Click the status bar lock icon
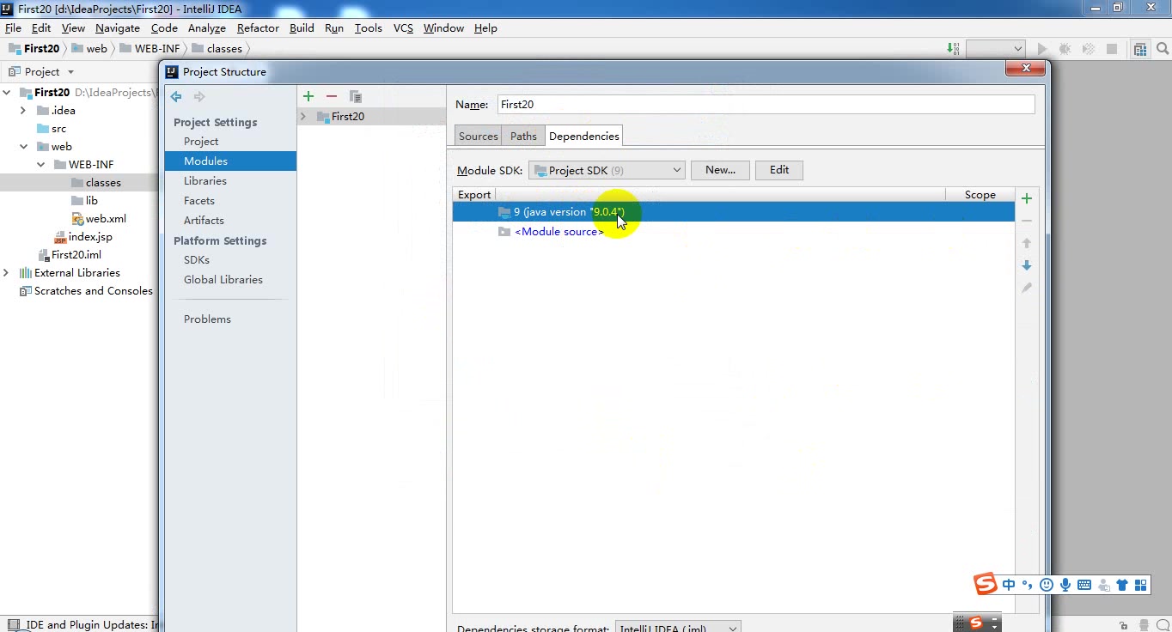 tap(1123, 625)
